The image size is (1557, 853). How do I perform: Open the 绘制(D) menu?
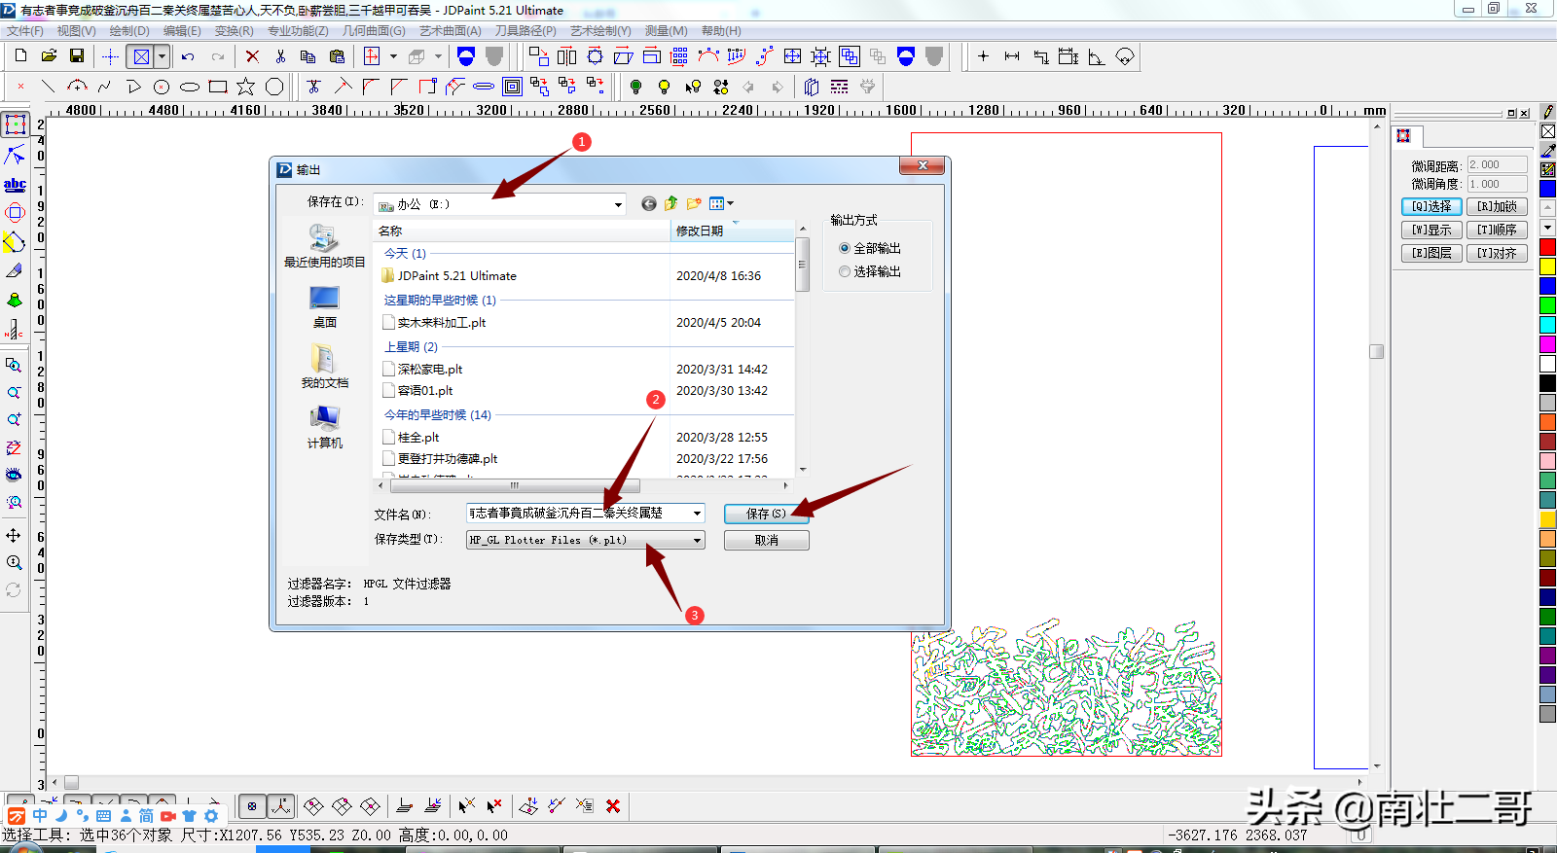[129, 31]
